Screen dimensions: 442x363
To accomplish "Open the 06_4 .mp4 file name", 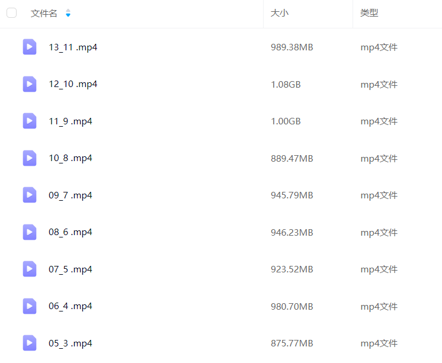I will 71,306.
